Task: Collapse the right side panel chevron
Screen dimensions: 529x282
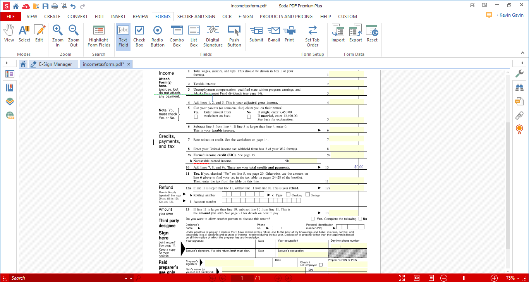Action: [522, 63]
